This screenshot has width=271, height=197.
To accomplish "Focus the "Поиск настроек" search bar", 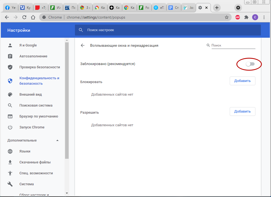I will [x=168, y=30].
